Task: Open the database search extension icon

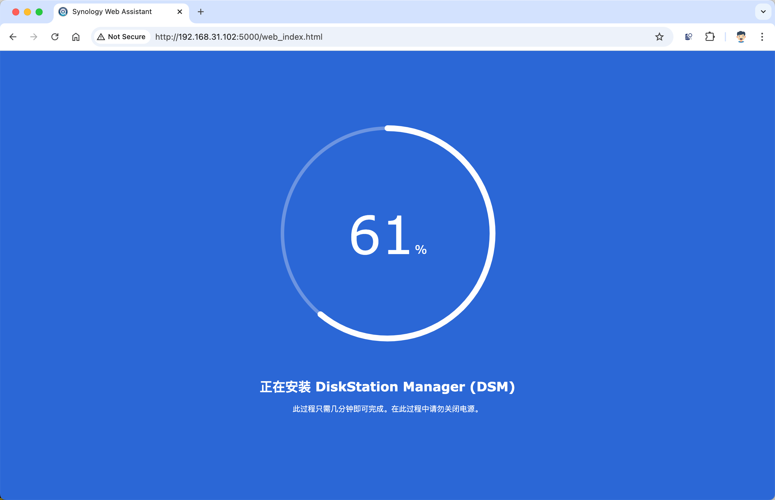Action: 688,37
